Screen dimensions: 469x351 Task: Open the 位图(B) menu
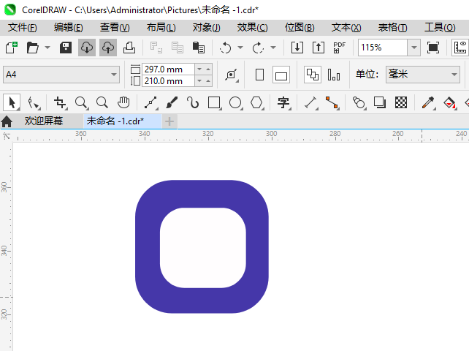[x=300, y=28]
